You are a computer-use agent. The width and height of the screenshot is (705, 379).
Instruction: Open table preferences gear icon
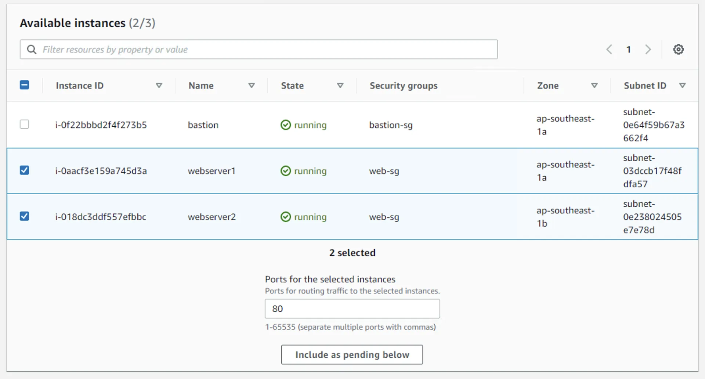pyautogui.click(x=678, y=49)
